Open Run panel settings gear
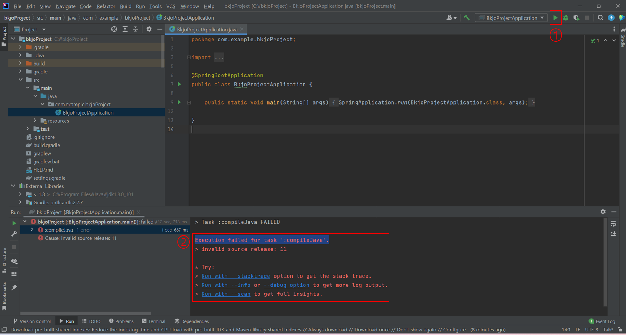The height and width of the screenshot is (335, 626). 603,212
